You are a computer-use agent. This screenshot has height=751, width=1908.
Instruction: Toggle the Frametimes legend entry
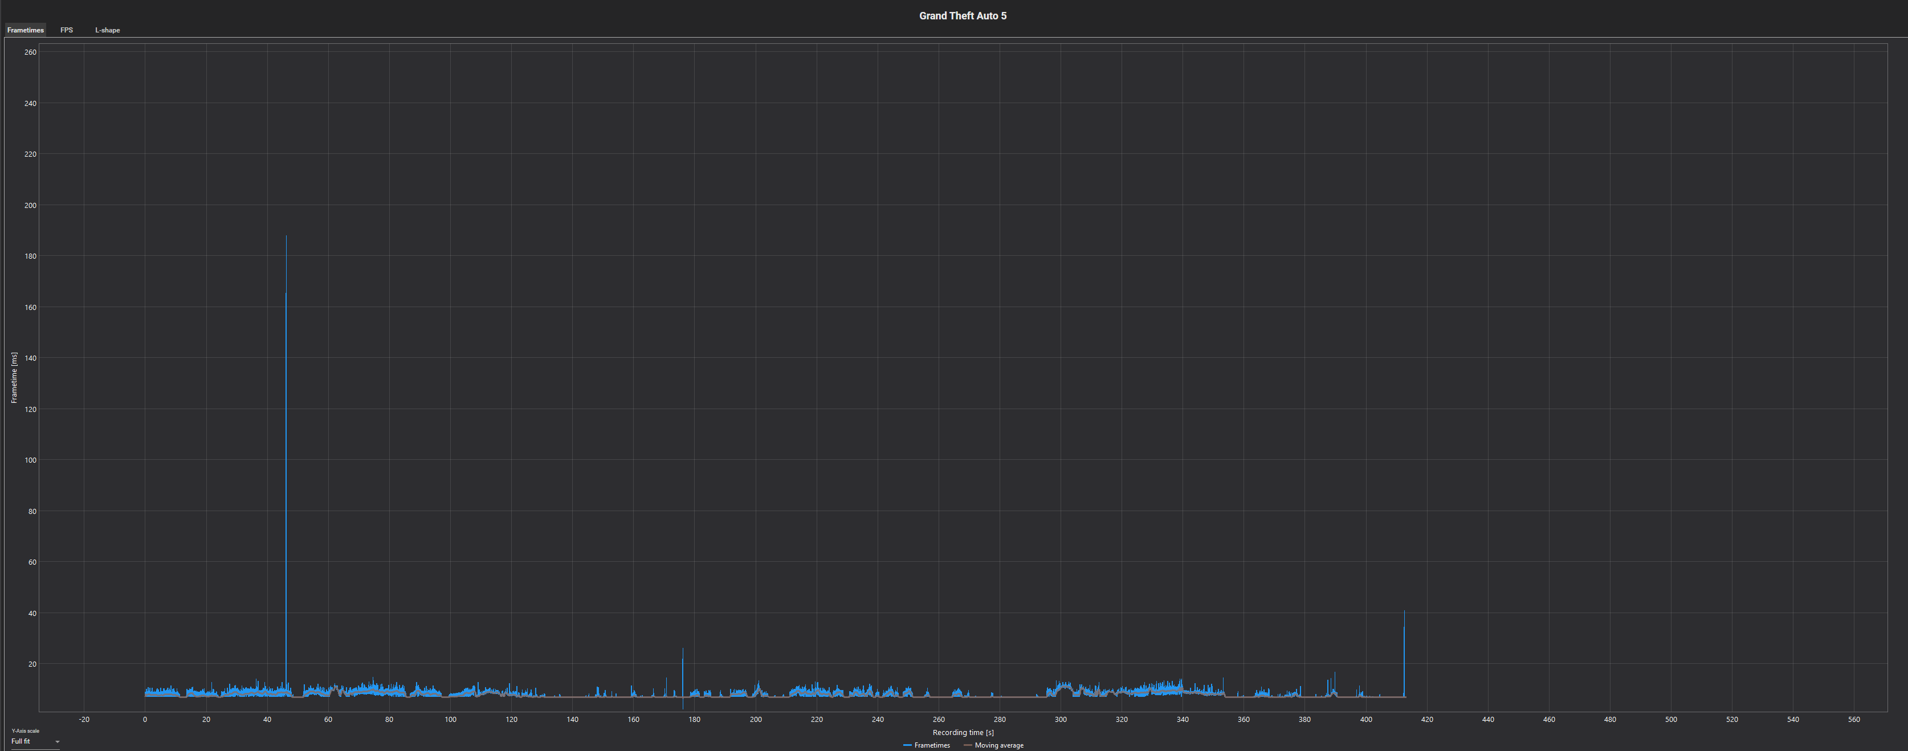[927, 745]
